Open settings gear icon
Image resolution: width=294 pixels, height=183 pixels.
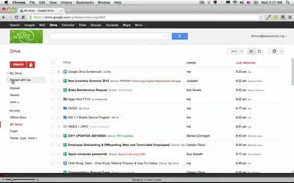click(274, 51)
